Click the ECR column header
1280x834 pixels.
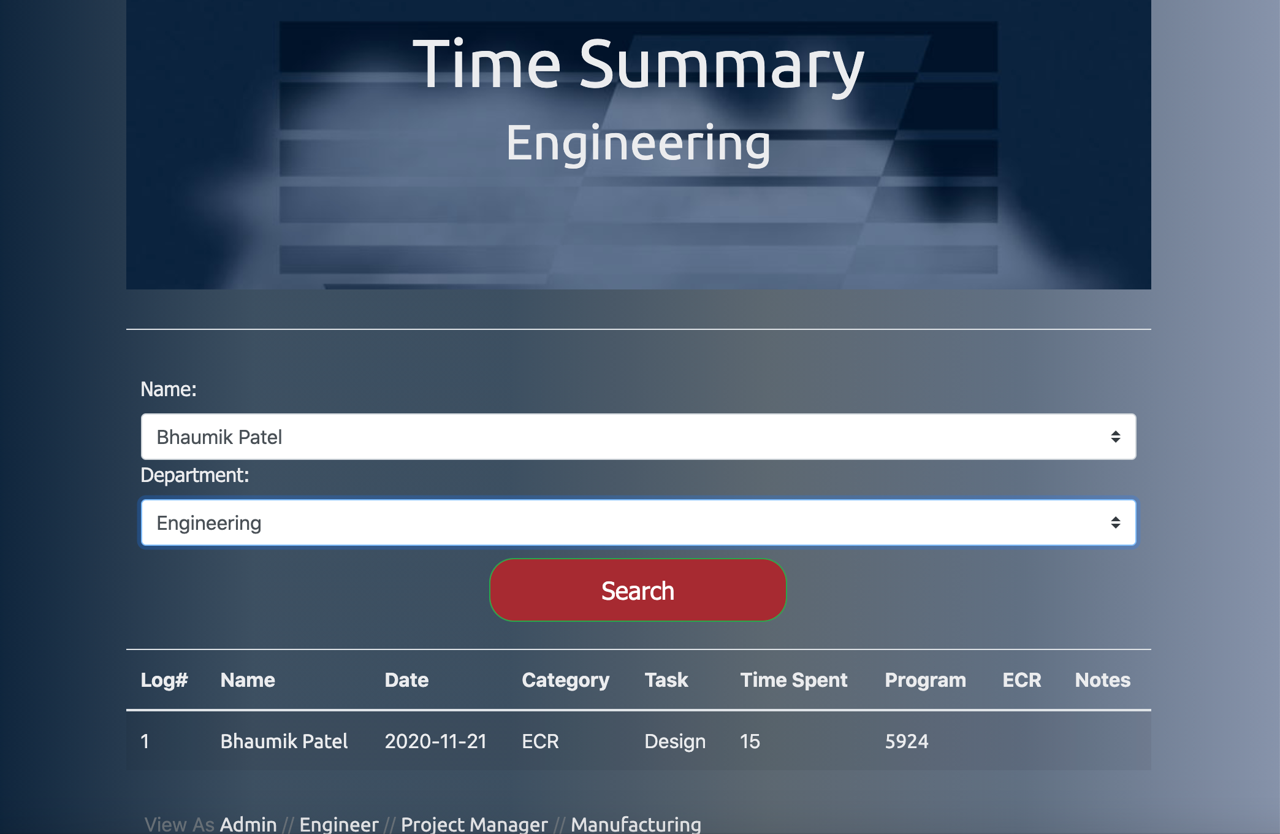pos(1021,680)
